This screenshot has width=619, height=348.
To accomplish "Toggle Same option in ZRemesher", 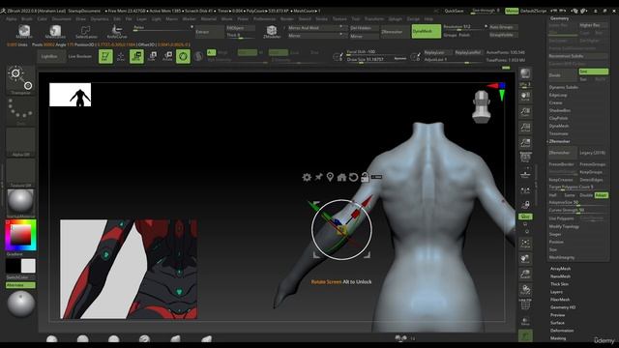I will 570,195.
